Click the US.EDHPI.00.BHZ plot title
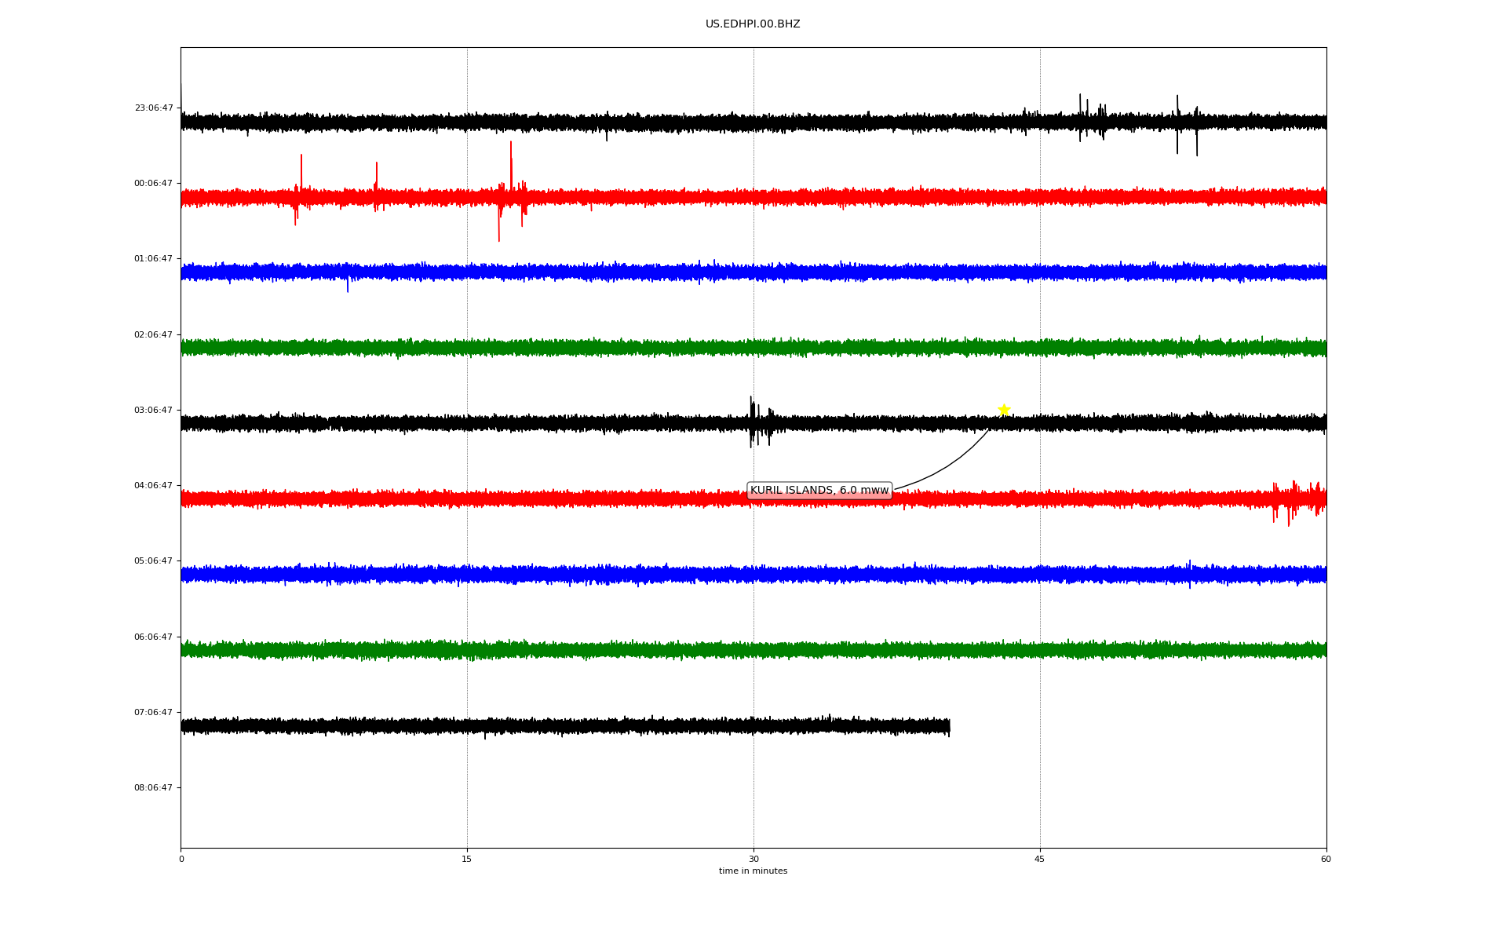 [753, 24]
